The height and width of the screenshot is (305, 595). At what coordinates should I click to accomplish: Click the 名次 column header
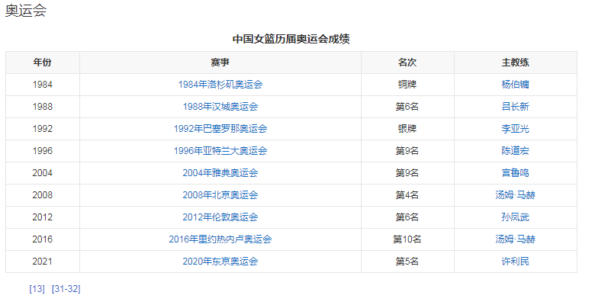click(x=407, y=63)
